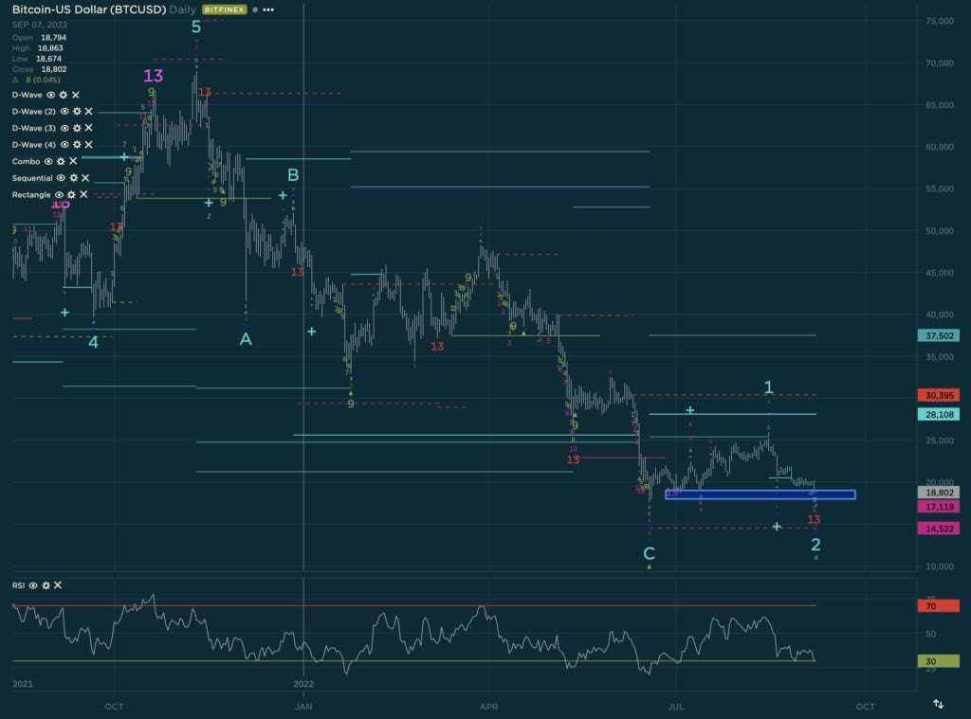
Task: Click the Close 18,802 value in legend
Action: point(54,69)
